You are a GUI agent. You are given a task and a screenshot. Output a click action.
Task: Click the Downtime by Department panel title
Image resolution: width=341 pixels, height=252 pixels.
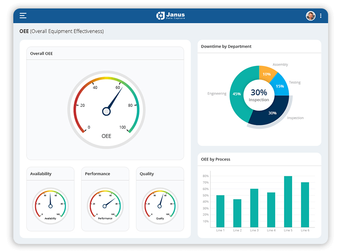coord(226,46)
